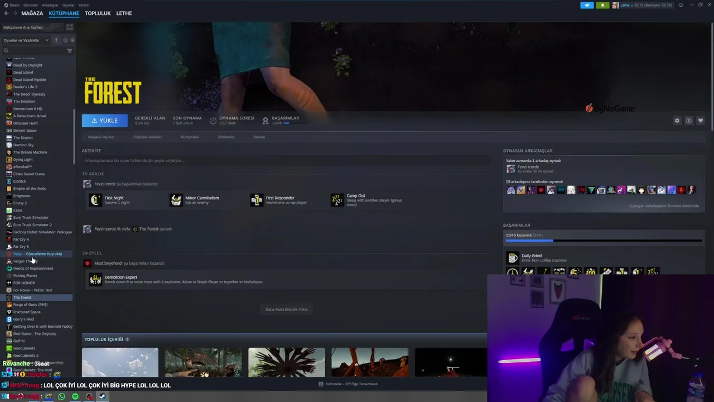This screenshot has width=714, height=402.
Task: Click the Steam taskbar icon
Action: click(x=103, y=396)
